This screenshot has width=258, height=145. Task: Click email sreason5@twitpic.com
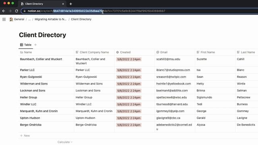[x=171, y=77]
